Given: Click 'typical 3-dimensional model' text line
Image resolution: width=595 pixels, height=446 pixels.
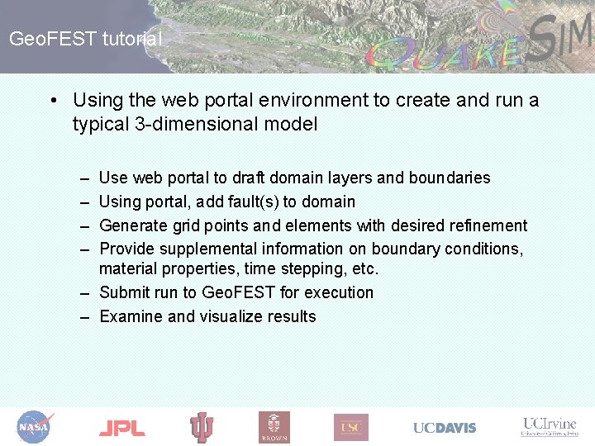Looking at the screenshot, I should (195, 124).
